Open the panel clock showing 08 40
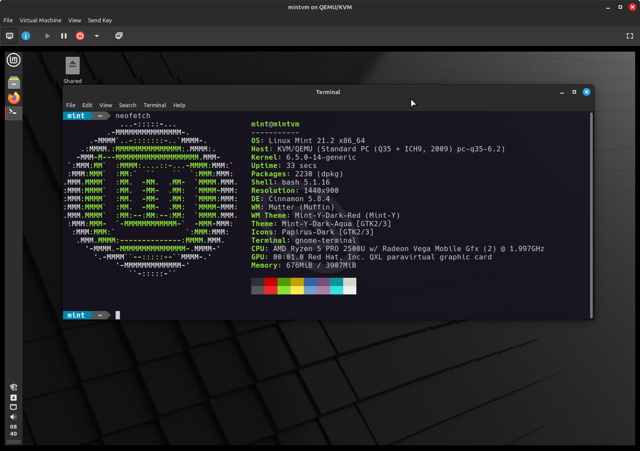The width and height of the screenshot is (640, 451). tap(14, 430)
